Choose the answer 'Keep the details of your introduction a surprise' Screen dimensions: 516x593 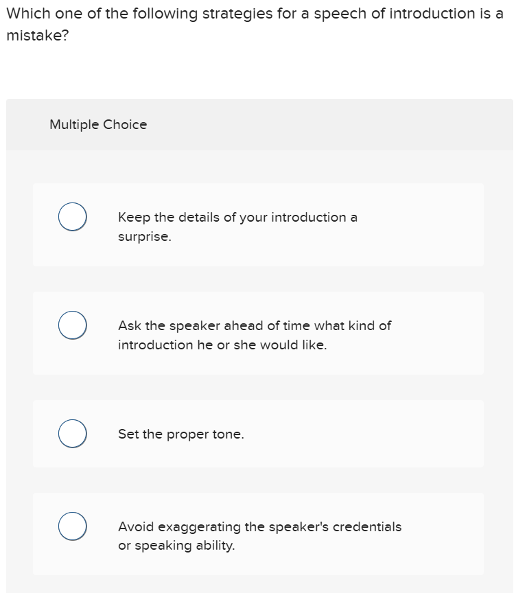[x=237, y=226]
